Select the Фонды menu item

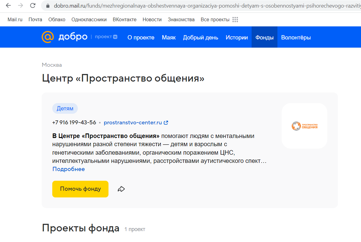265,37
